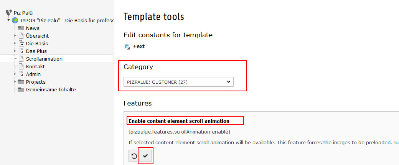This screenshot has height=165, width=399.
Task: Toggle the scroll animation enable checkmark
Action: point(145,156)
